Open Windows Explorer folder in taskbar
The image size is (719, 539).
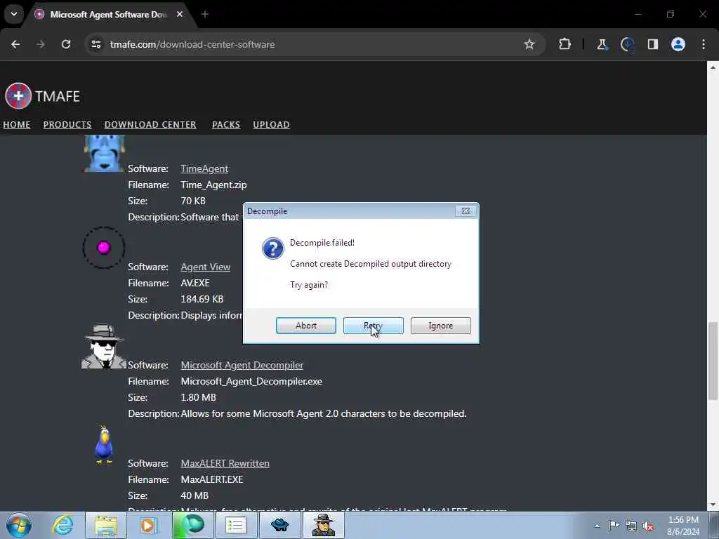click(x=106, y=525)
